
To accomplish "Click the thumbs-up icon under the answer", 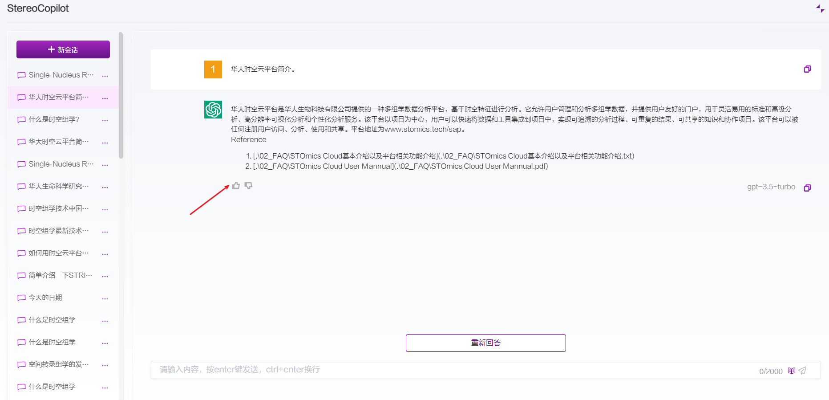I will tap(236, 186).
